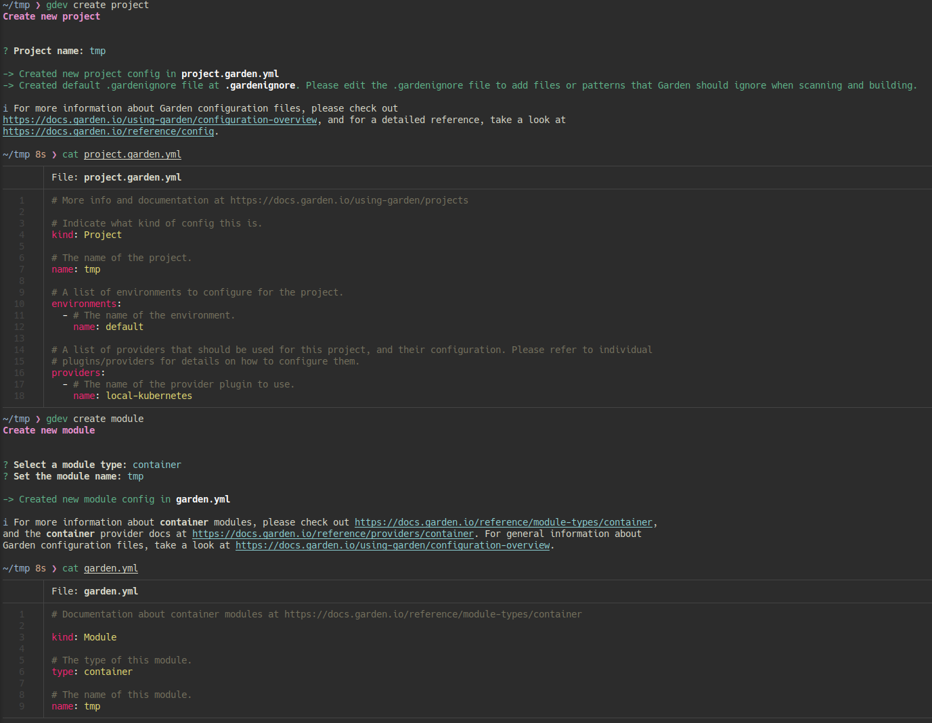Click 'providers:' key
The width and height of the screenshot is (932, 723).
pos(79,373)
